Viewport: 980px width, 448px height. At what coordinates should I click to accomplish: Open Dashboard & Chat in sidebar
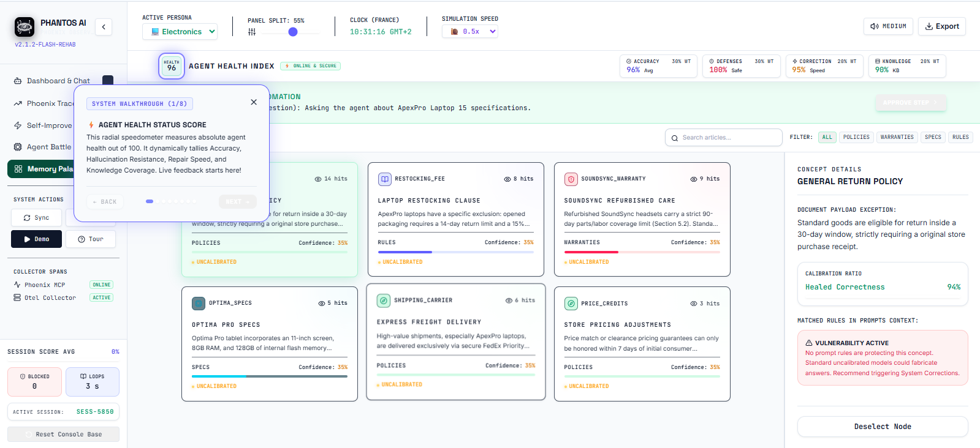click(x=58, y=81)
